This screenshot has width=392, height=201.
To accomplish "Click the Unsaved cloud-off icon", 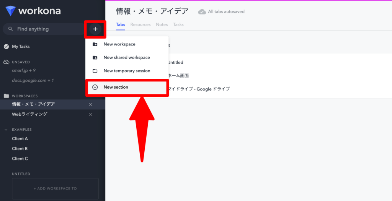I will click(x=6, y=62).
